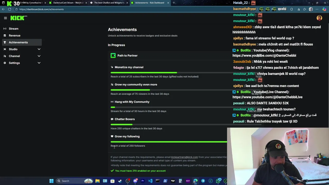Open the user profile avatar
Screen dimensions: 329x185
pyautogui.click(x=319, y=18)
